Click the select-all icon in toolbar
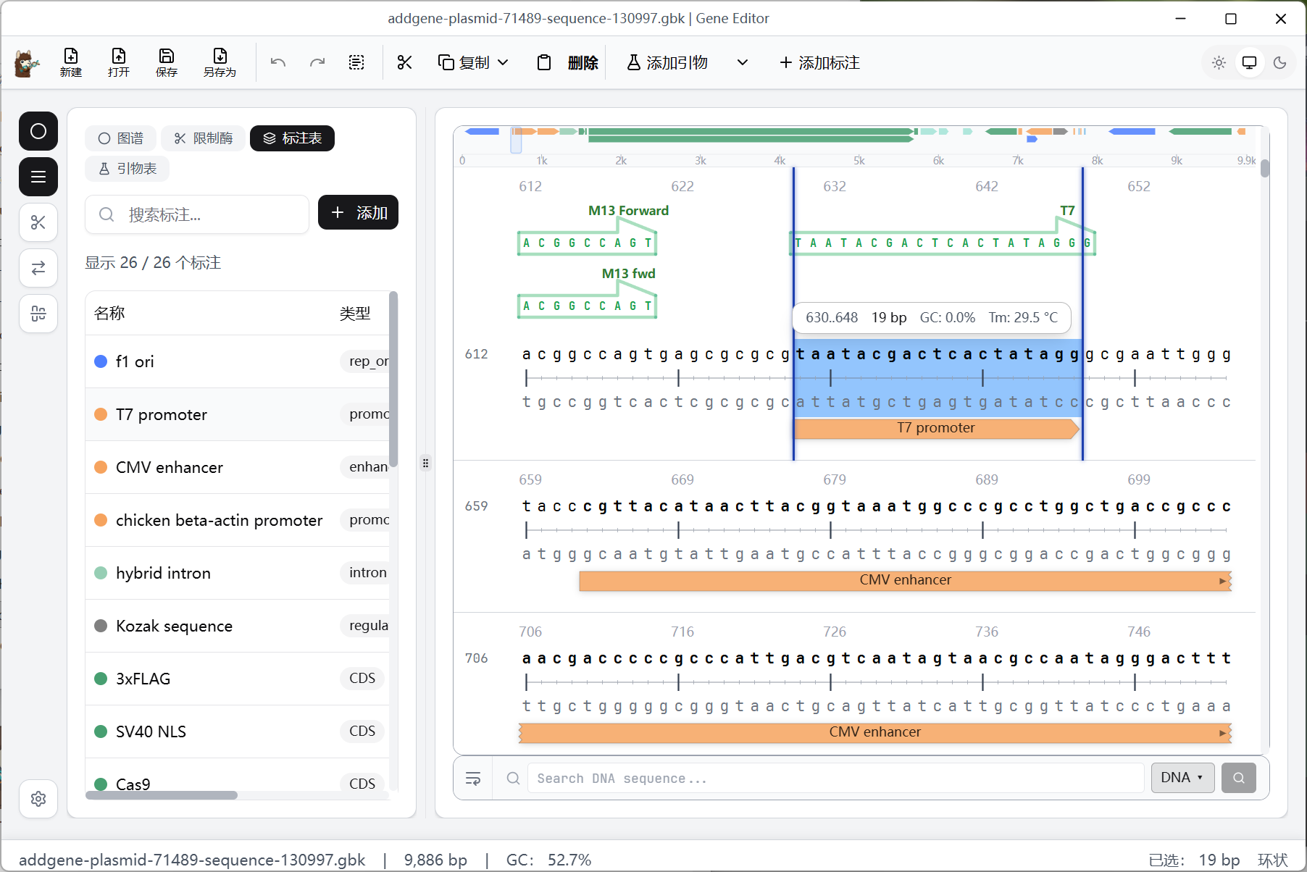1307x872 pixels. (x=356, y=62)
